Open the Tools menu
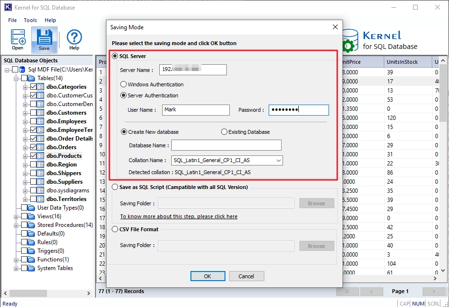449x307 pixels. coord(30,20)
